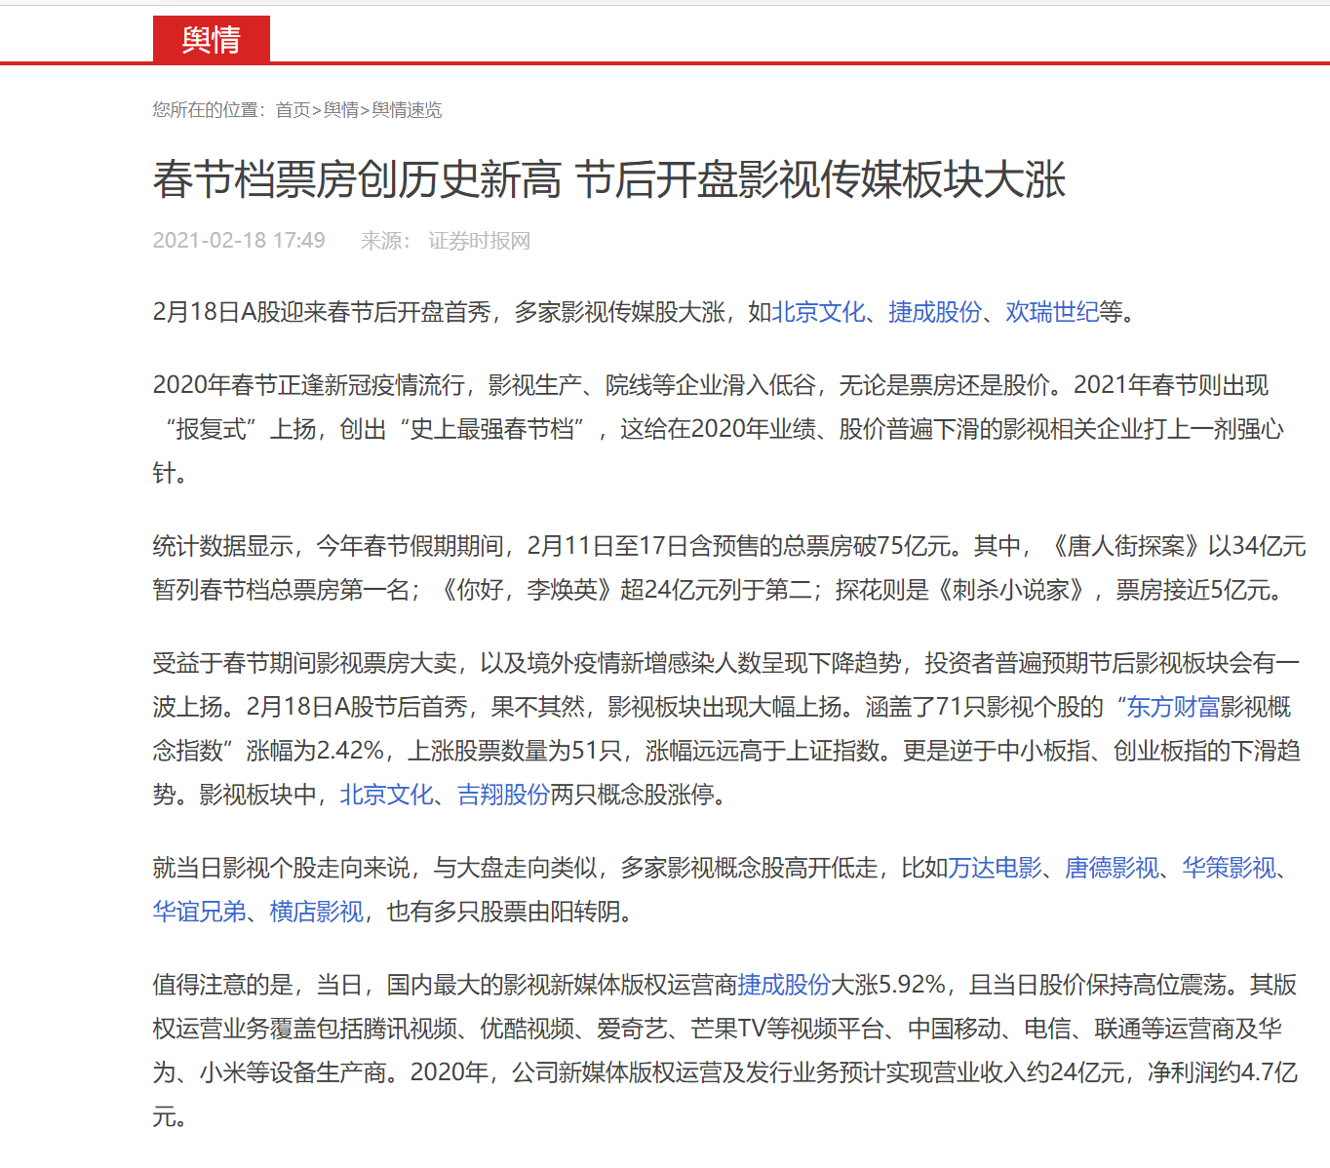Open 华谊兄弟 stock link
The height and width of the screenshot is (1168, 1330).
point(199,912)
